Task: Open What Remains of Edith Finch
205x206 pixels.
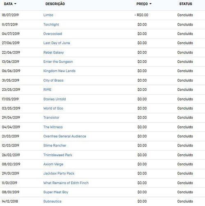Action: [66, 183]
